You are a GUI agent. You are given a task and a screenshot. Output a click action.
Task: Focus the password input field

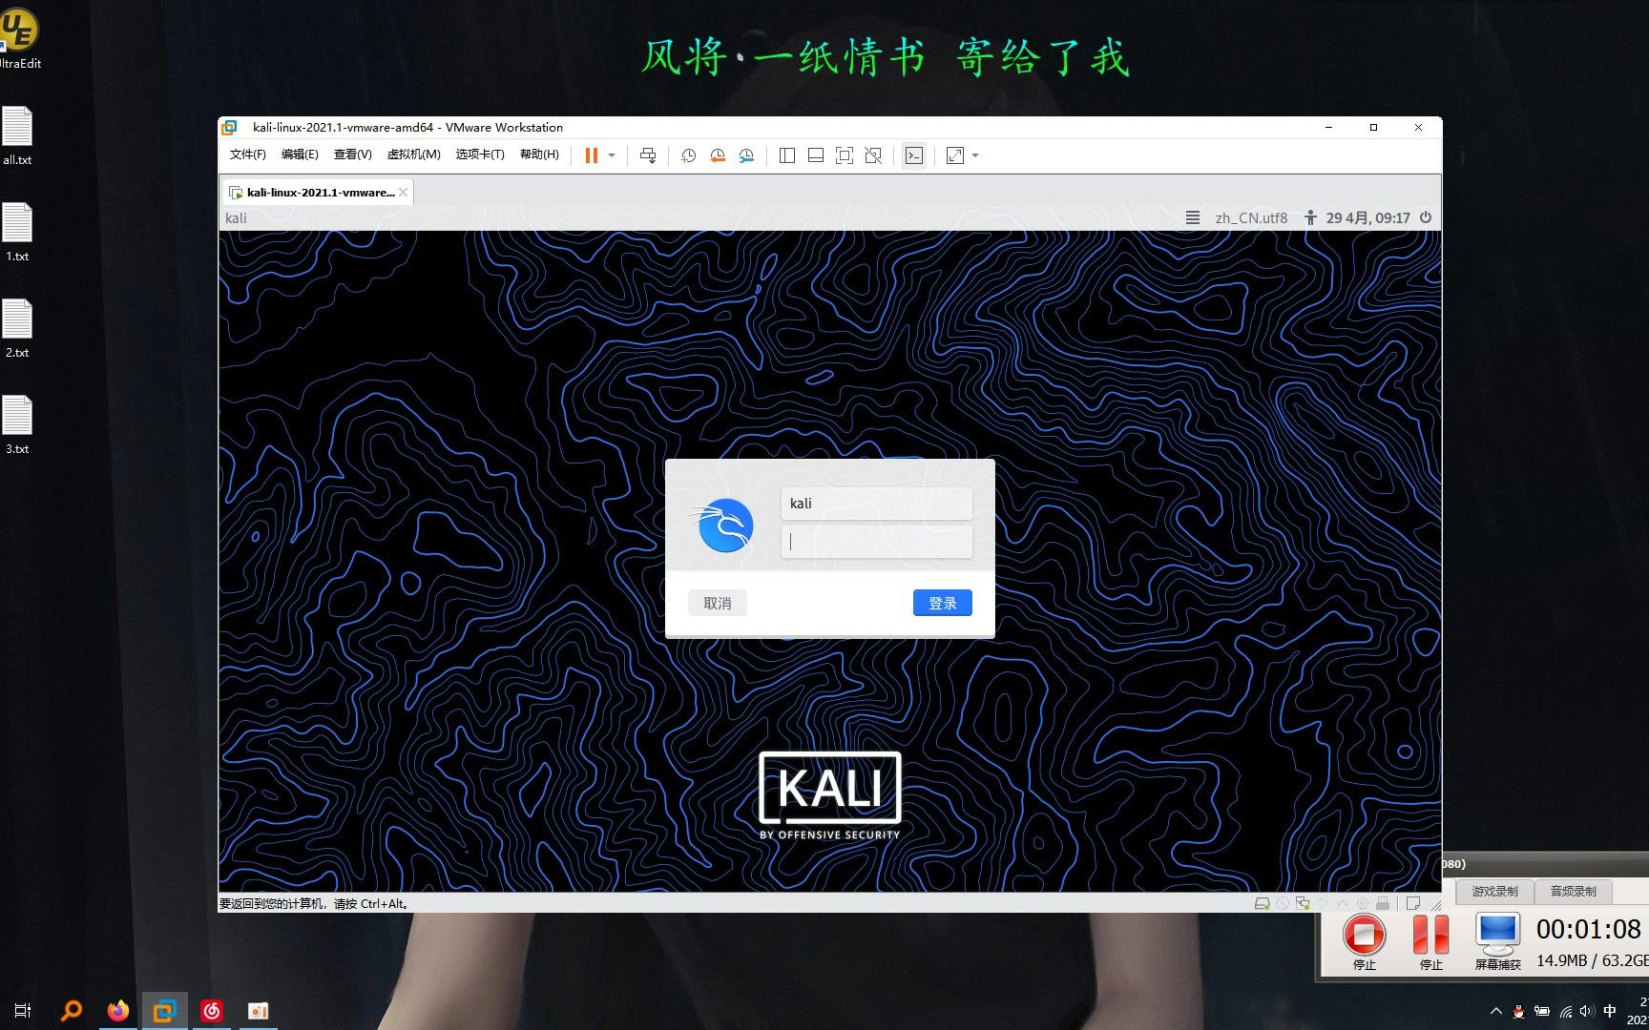[x=877, y=543]
